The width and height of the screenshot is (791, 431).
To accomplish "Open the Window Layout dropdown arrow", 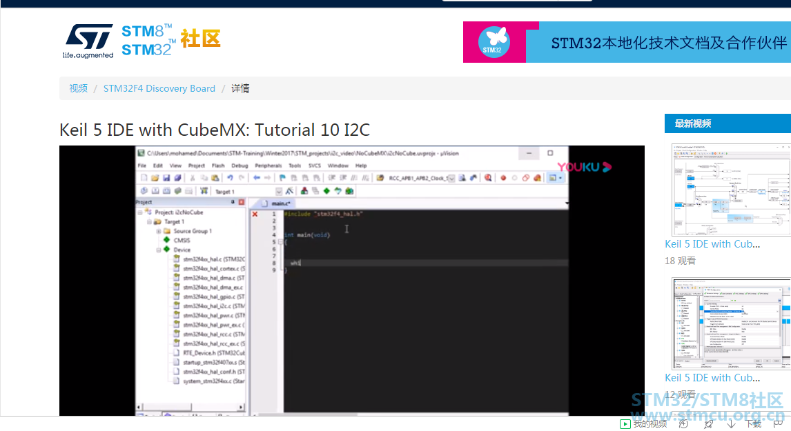I will (x=560, y=178).
